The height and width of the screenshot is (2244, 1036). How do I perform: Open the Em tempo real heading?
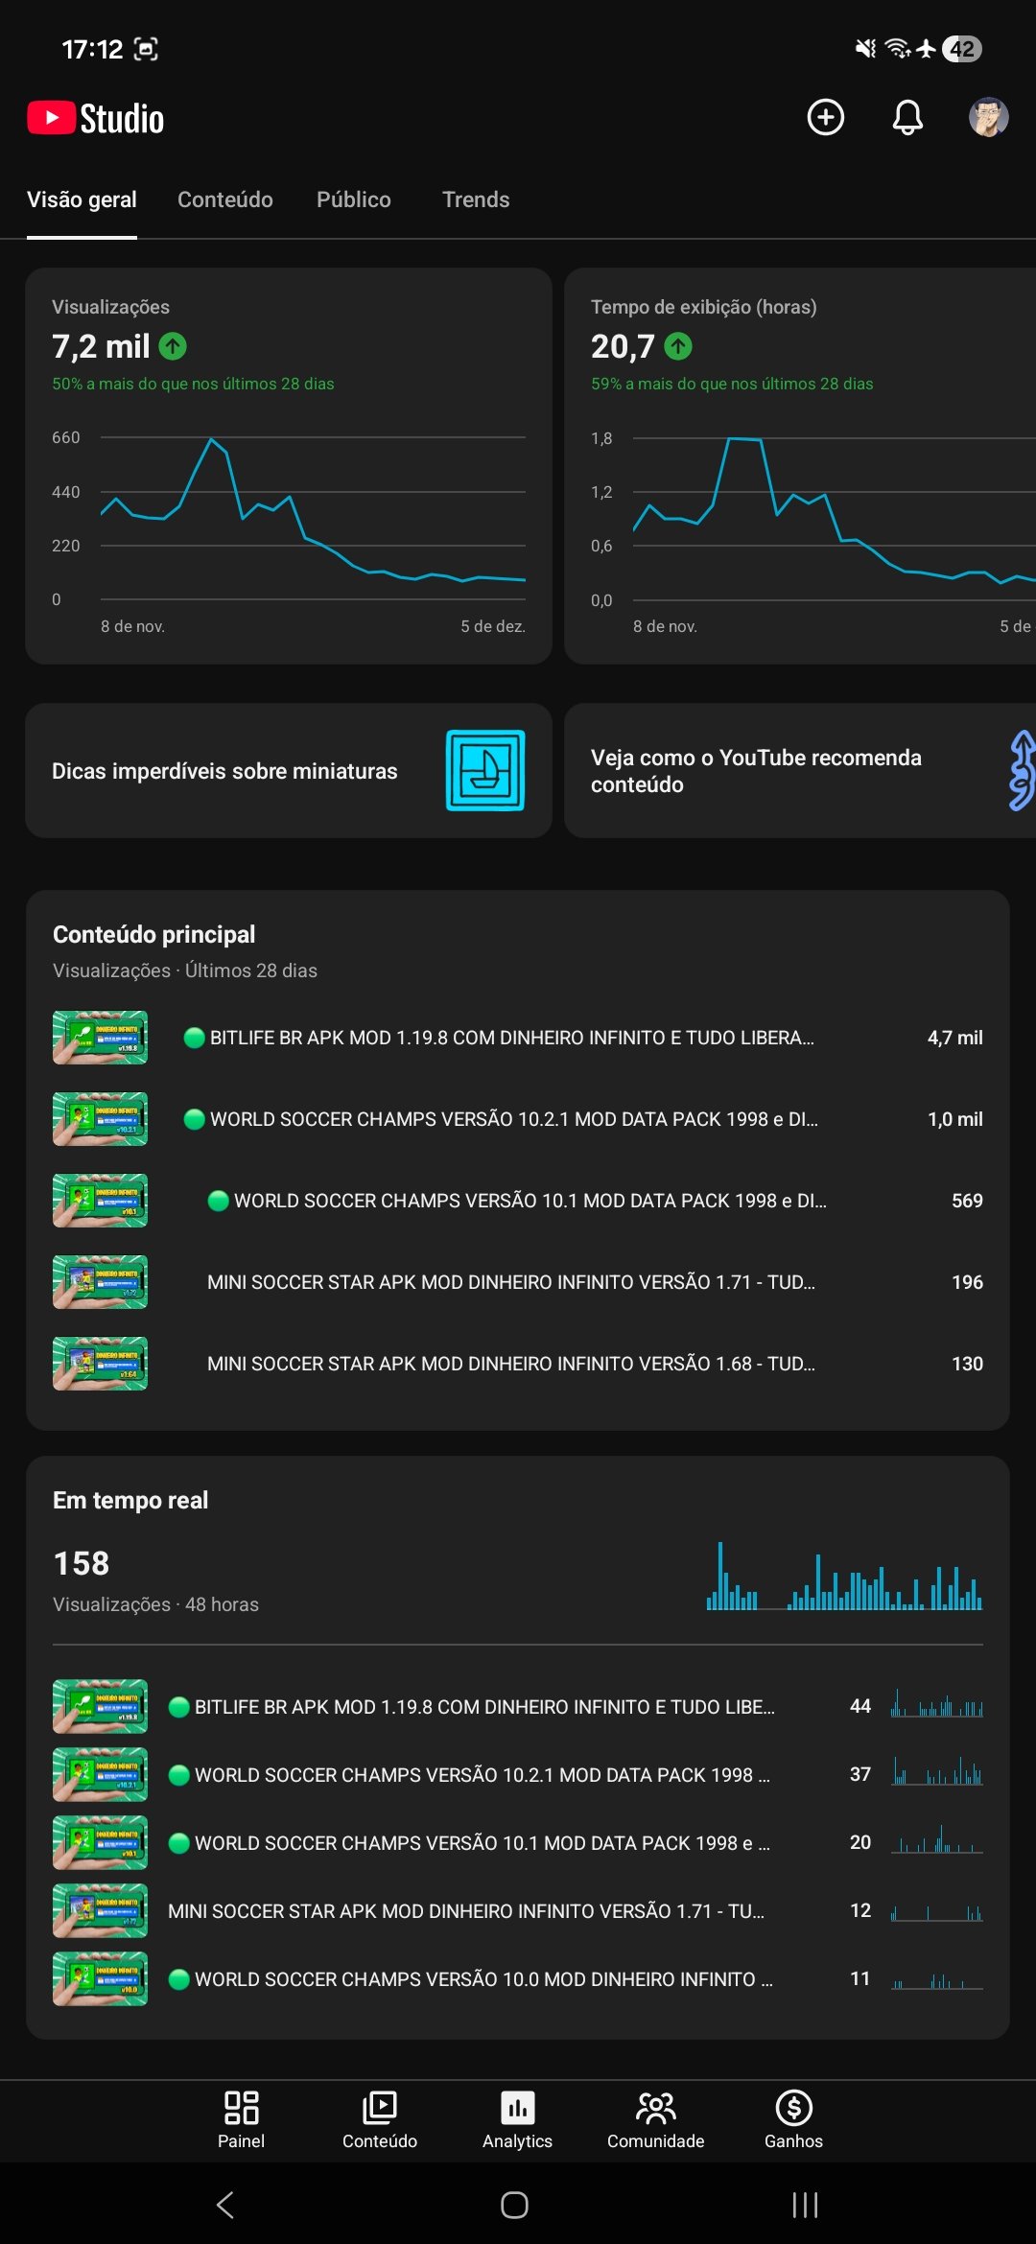tap(130, 1500)
